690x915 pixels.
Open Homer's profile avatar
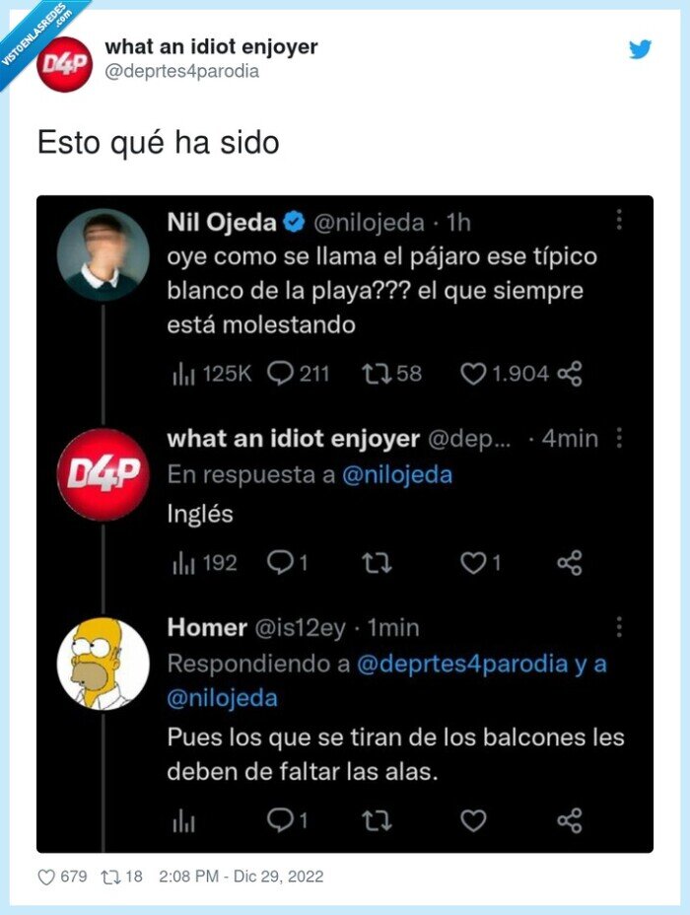pos(103,663)
